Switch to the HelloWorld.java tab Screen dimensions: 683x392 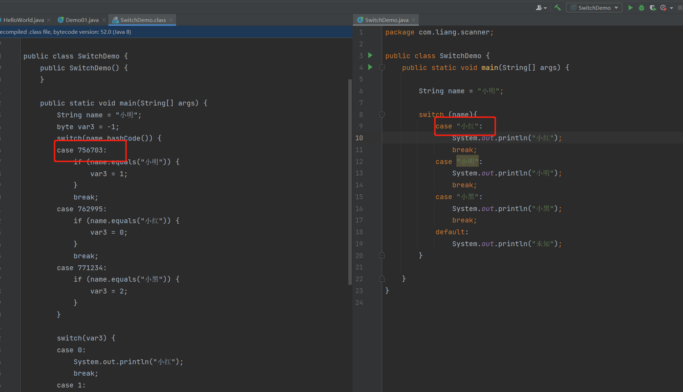(23, 20)
